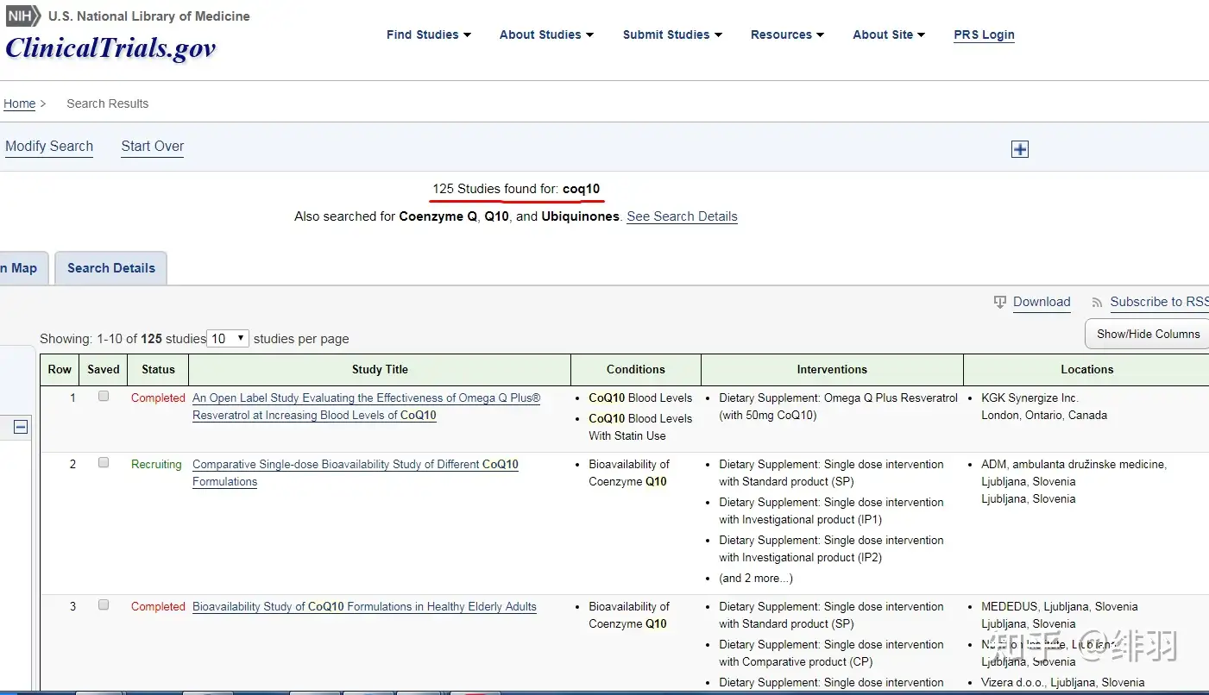Click the Show/Hide Columns button
This screenshot has width=1209, height=695.
(x=1148, y=334)
